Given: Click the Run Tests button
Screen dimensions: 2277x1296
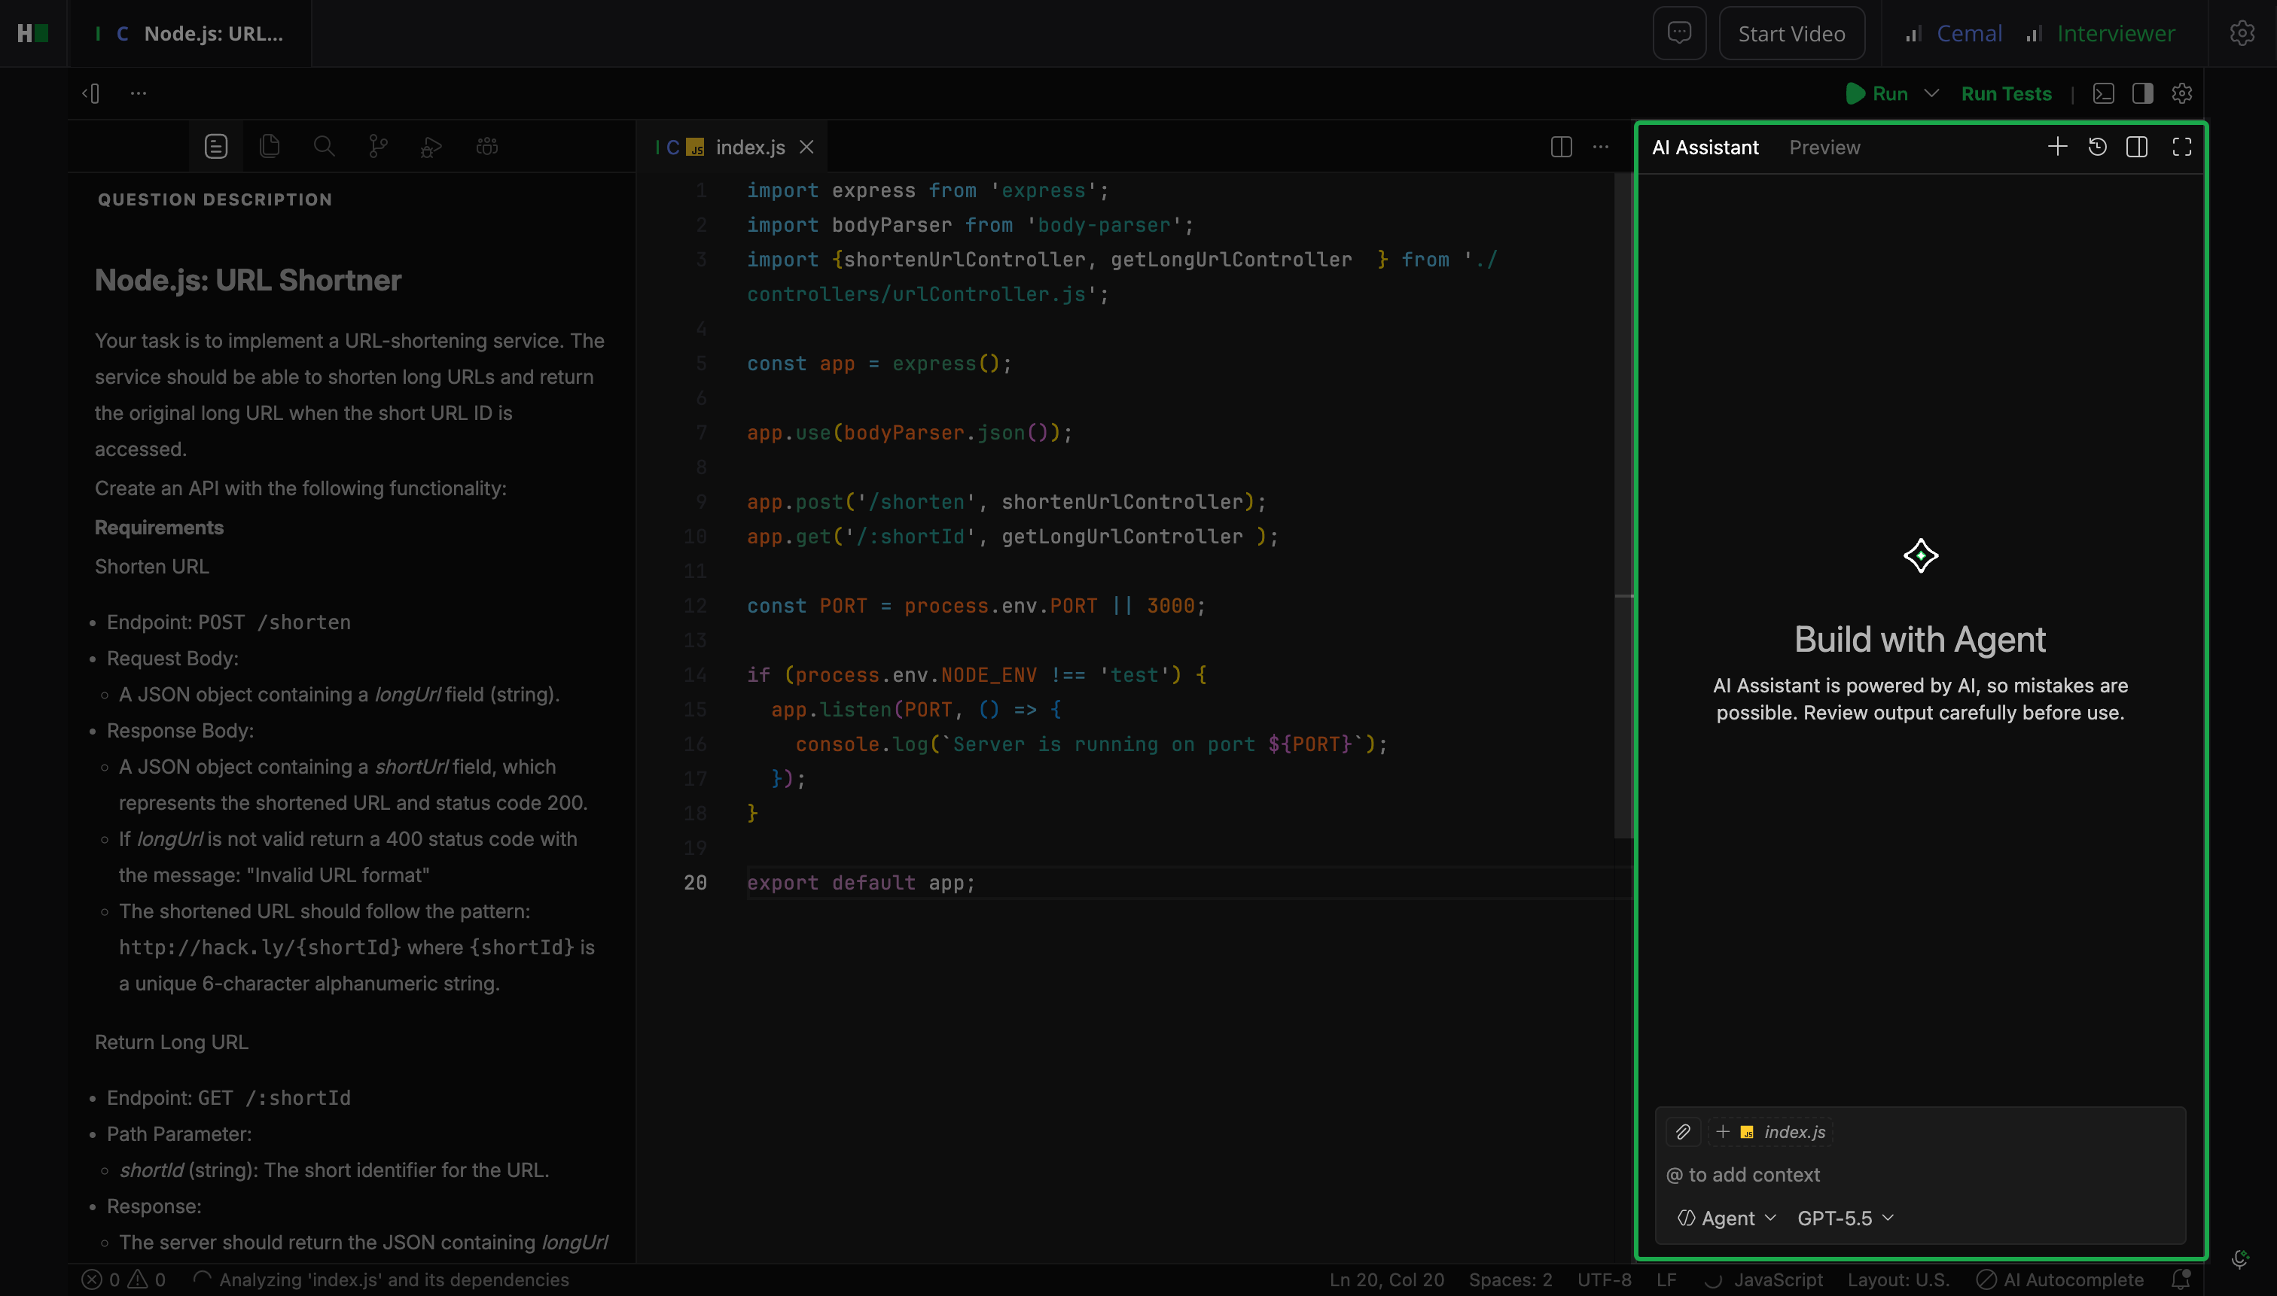Looking at the screenshot, I should 2006,93.
